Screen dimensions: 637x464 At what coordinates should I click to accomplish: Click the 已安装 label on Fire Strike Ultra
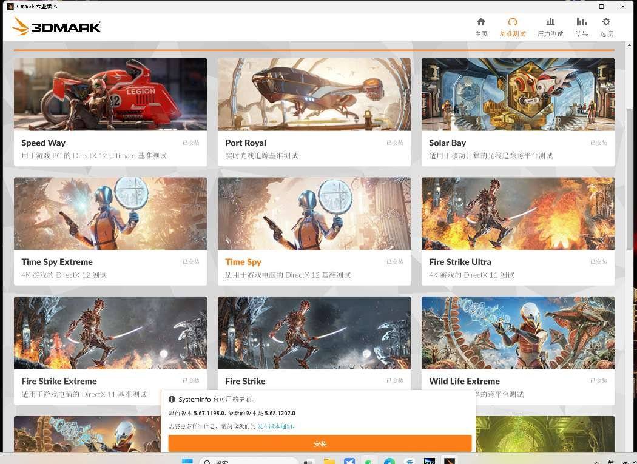(599, 261)
